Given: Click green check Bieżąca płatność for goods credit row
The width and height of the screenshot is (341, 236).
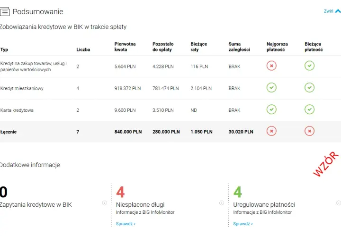Looking at the screenshot, I should click(309, 66).
